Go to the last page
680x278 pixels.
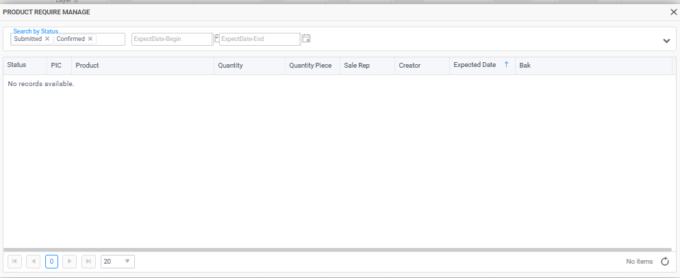[88, 262]
